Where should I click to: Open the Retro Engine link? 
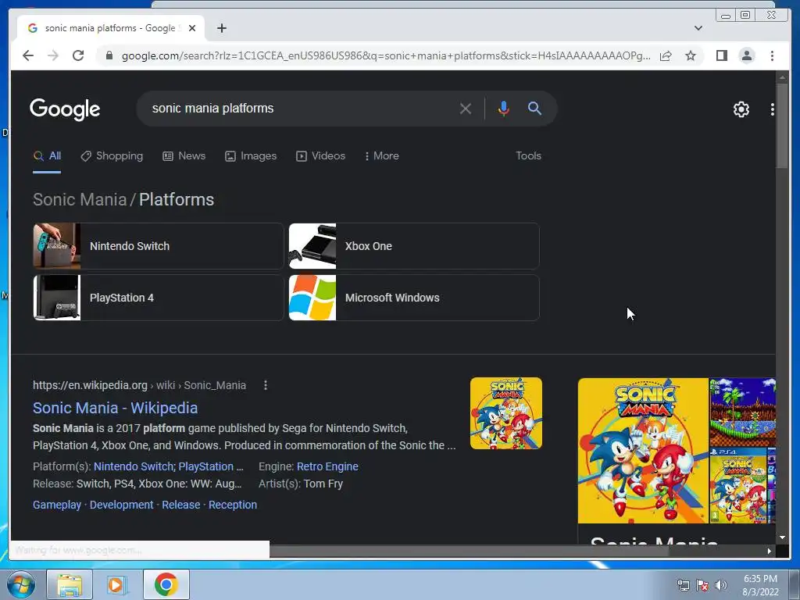click(x=327, y=466)
